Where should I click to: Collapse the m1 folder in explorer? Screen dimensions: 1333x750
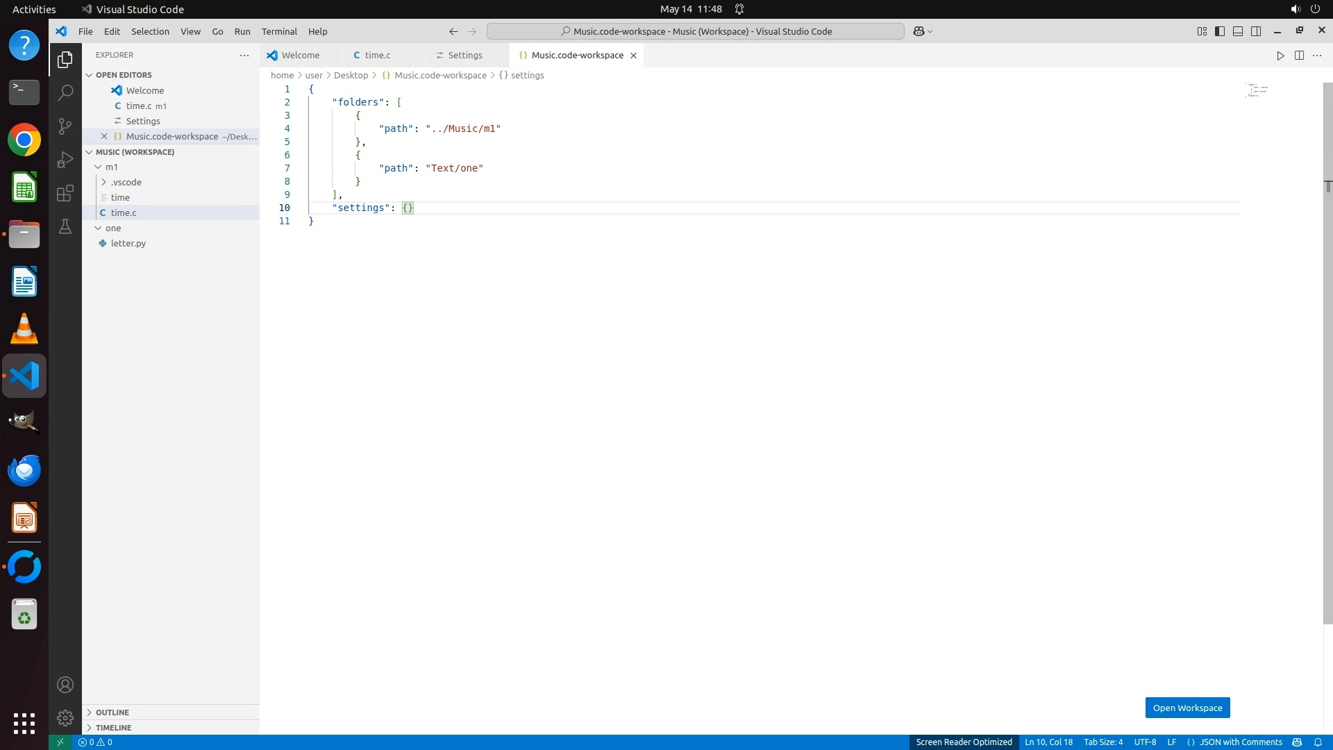click(111, 167)
